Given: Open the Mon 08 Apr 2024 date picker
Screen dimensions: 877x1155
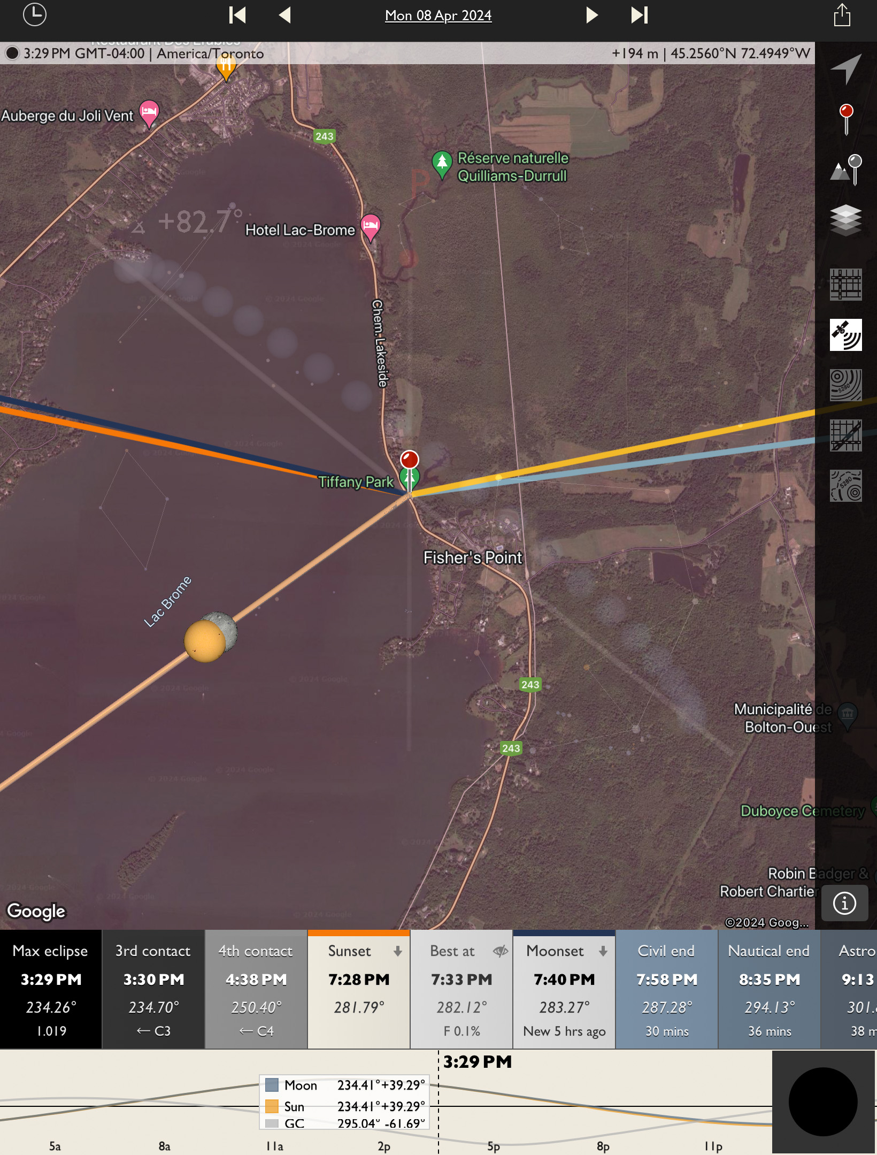Looking at the screenshot, I should [x=438, y=16].
